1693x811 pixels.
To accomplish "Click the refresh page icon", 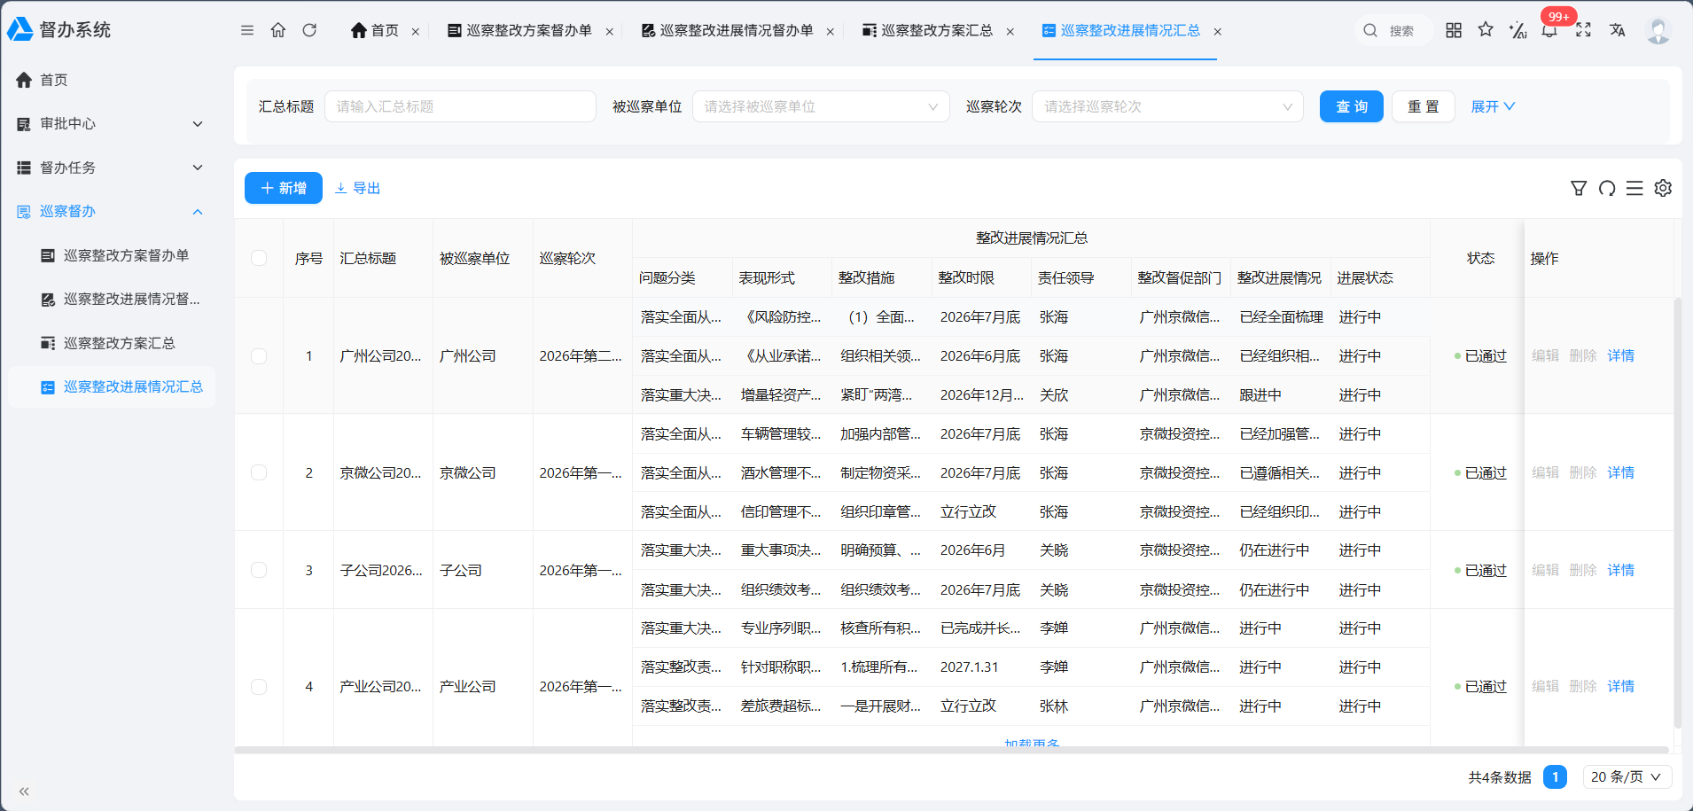I will pos(309,30).
